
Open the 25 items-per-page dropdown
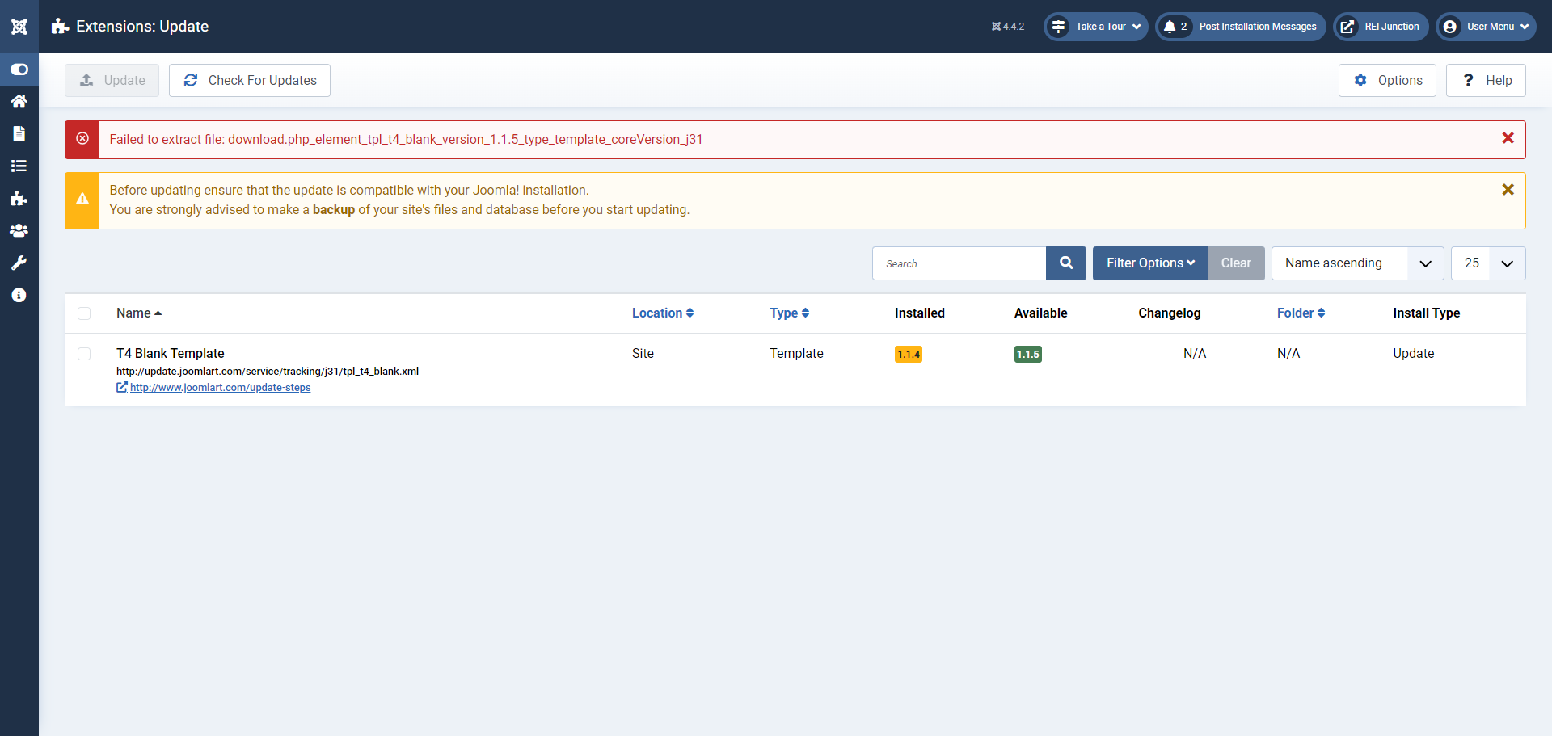(x=1487, y=263)
